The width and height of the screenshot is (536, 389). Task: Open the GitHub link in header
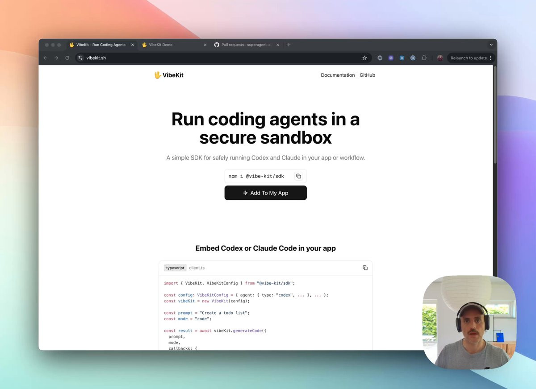point(367,75)
